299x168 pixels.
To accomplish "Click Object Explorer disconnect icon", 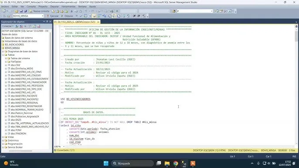I will [x=21, y=26].
